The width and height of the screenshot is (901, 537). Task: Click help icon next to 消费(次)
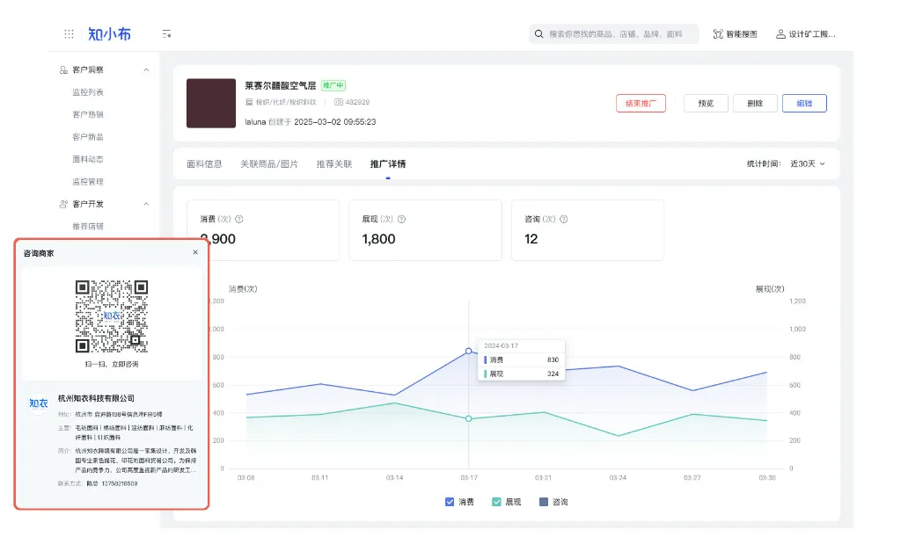pyautogui.click(x=239, y=220)
